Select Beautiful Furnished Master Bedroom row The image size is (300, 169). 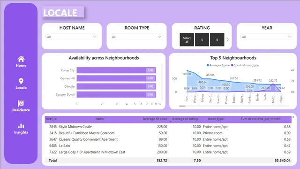point(168,133)
